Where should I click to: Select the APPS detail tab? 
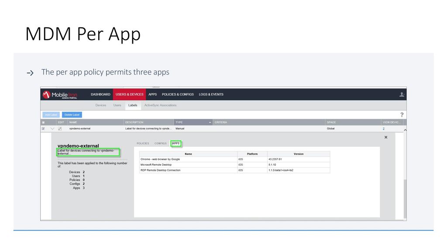176,143
